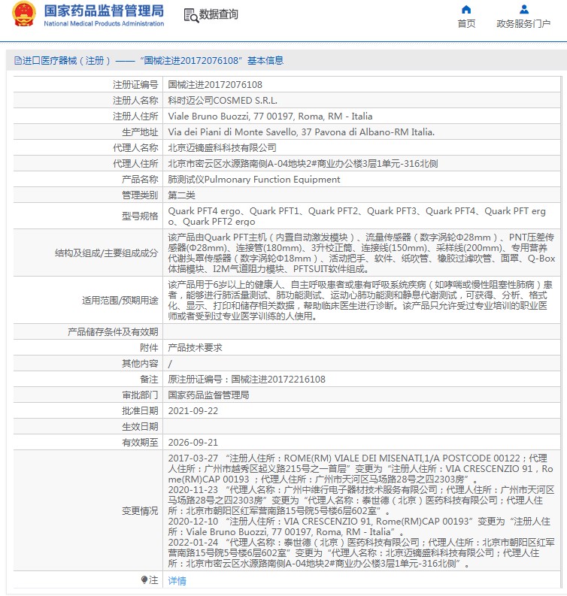This screenshot has height=596, width=567.
Task: Open the 详情 link
Action: click(177, 580)
